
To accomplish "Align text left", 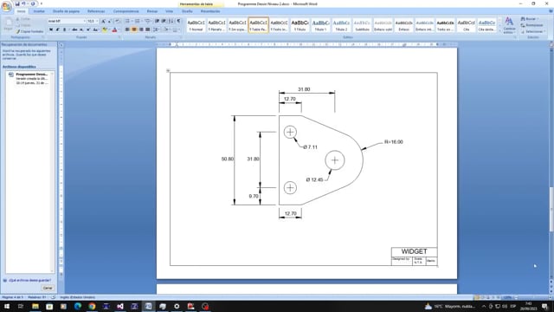I will 127,29.
